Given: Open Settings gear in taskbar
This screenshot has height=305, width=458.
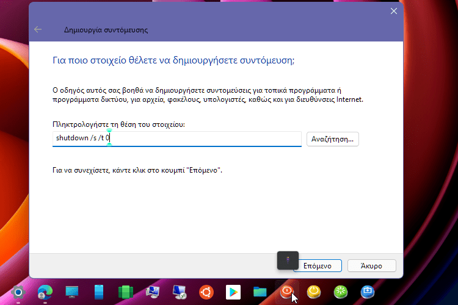Looking at the screenshot, I should click(x=18, y=292).
